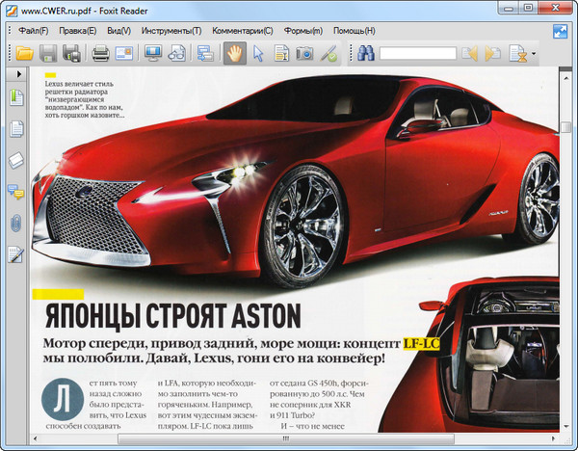The height and width of the screenshot is (451, 578).
Task: Click the Print icon in toolbar
Action: (100, 53)
